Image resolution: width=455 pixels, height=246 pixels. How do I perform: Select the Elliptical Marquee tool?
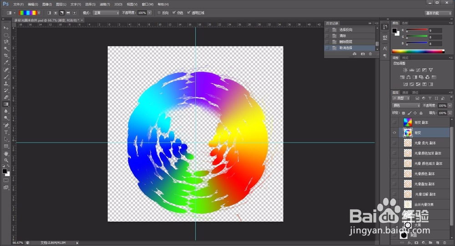tap(6, 35)
